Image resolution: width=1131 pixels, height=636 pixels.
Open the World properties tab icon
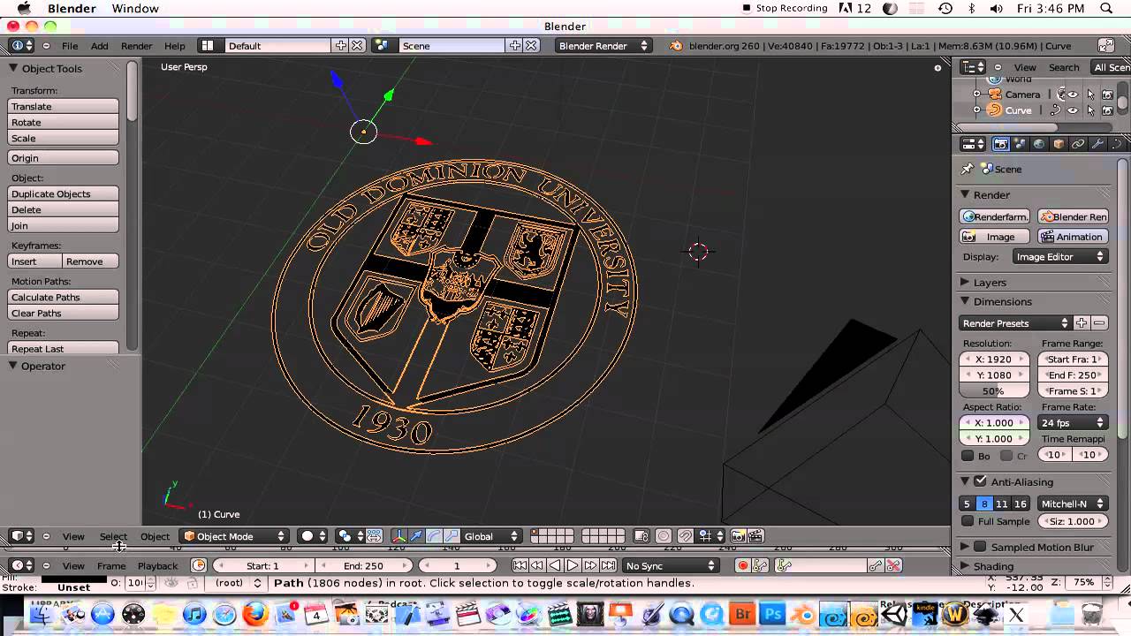coord(1039,144)
